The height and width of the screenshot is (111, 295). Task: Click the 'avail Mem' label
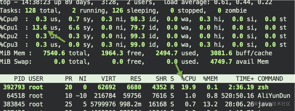252,62
